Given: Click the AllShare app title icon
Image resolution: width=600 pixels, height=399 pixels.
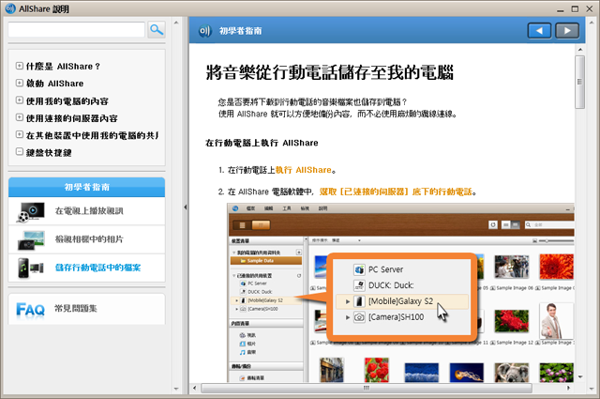Looking at the screenshot, I should click(x=10, y=8).
